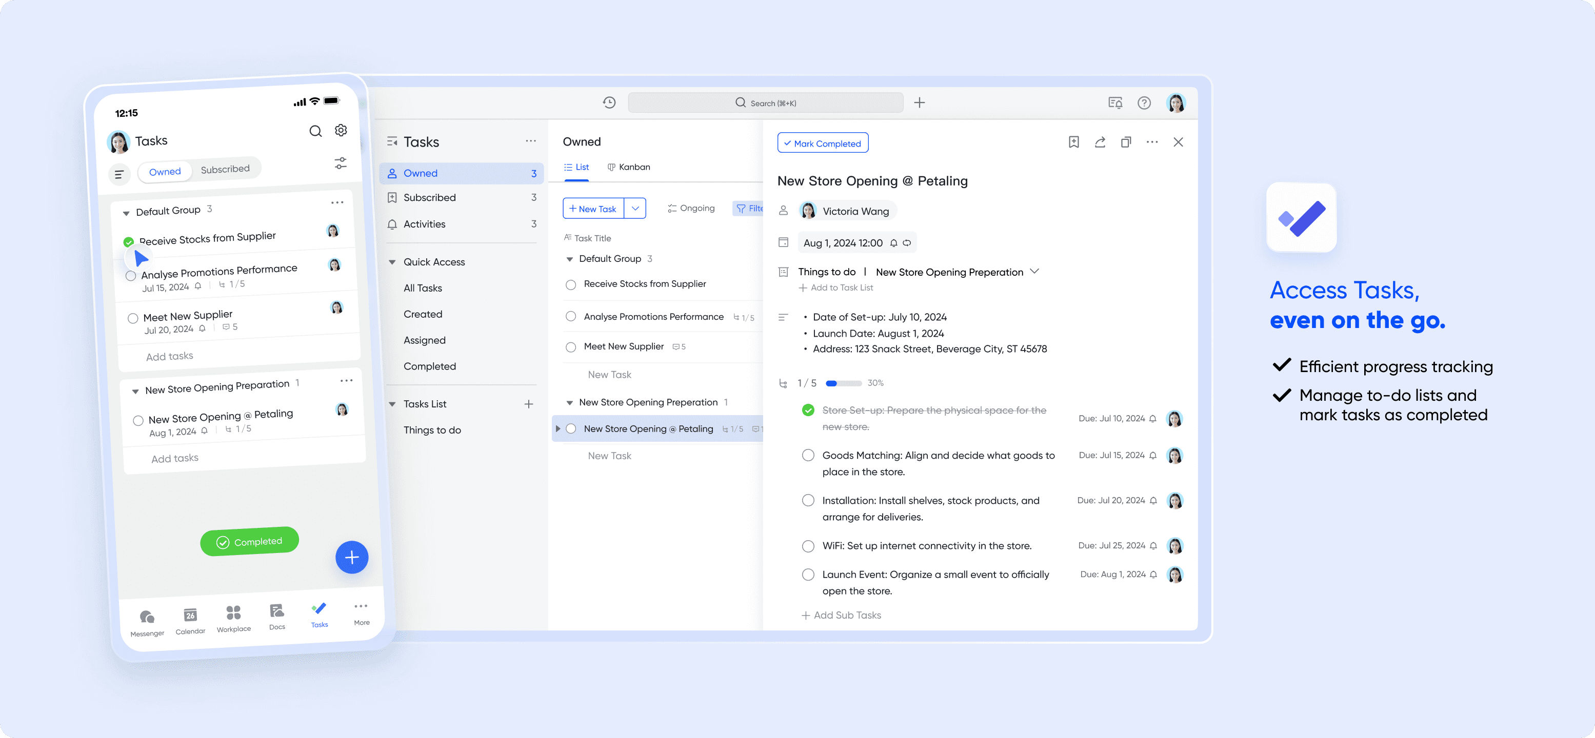Click the Search field in the top bar

[x=765, y=102]
